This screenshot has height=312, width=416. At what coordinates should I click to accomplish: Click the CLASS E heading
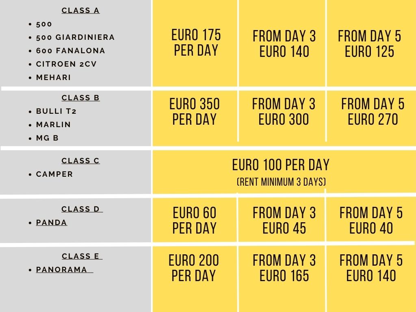[x=82, y=256]
